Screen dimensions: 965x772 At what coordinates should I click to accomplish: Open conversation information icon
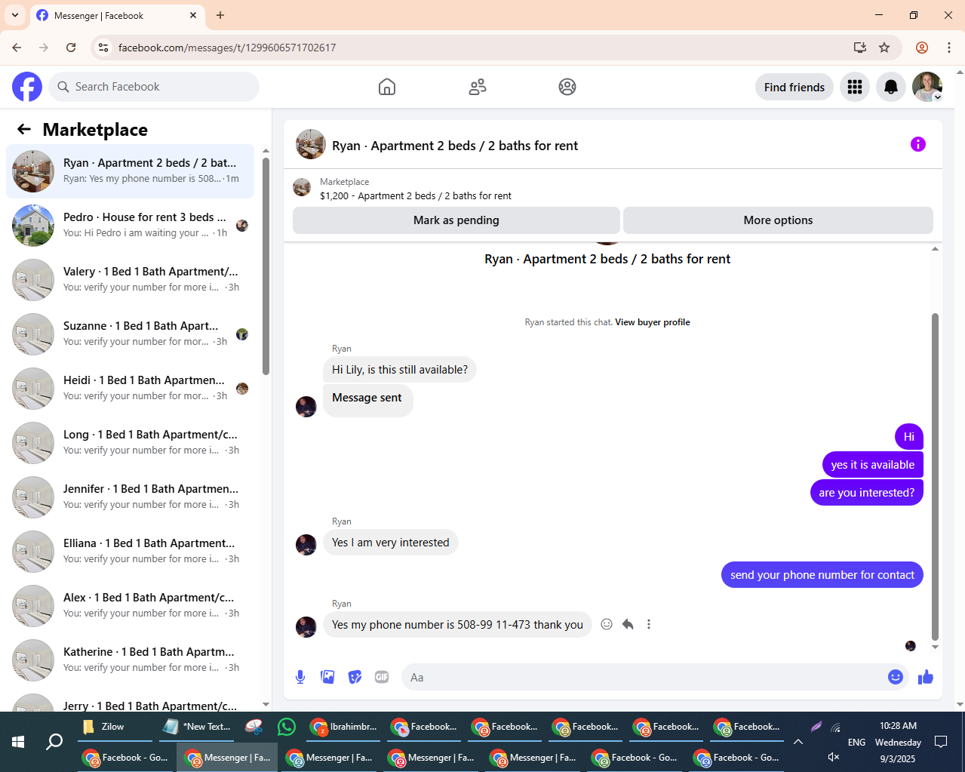pos(918,144)
